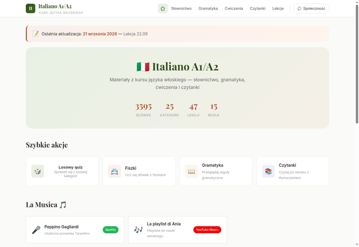Click the vertical page scrollbar
The height and width of the screenshot is (247, 359).
click(x=357, y=64)
